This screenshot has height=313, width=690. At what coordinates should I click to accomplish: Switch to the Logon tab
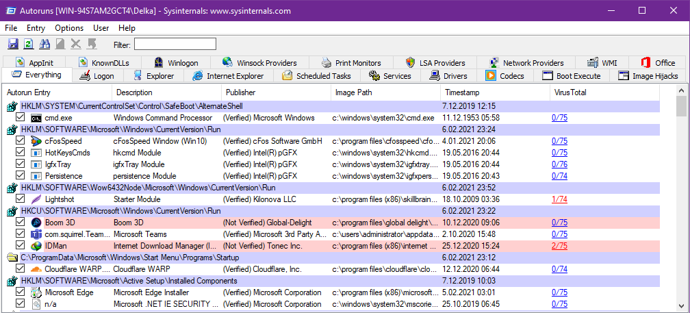pyautogui.click(x=97, y=76)
